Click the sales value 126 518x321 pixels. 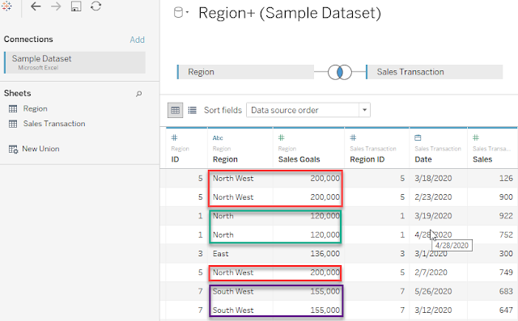(x=506, y=179)
